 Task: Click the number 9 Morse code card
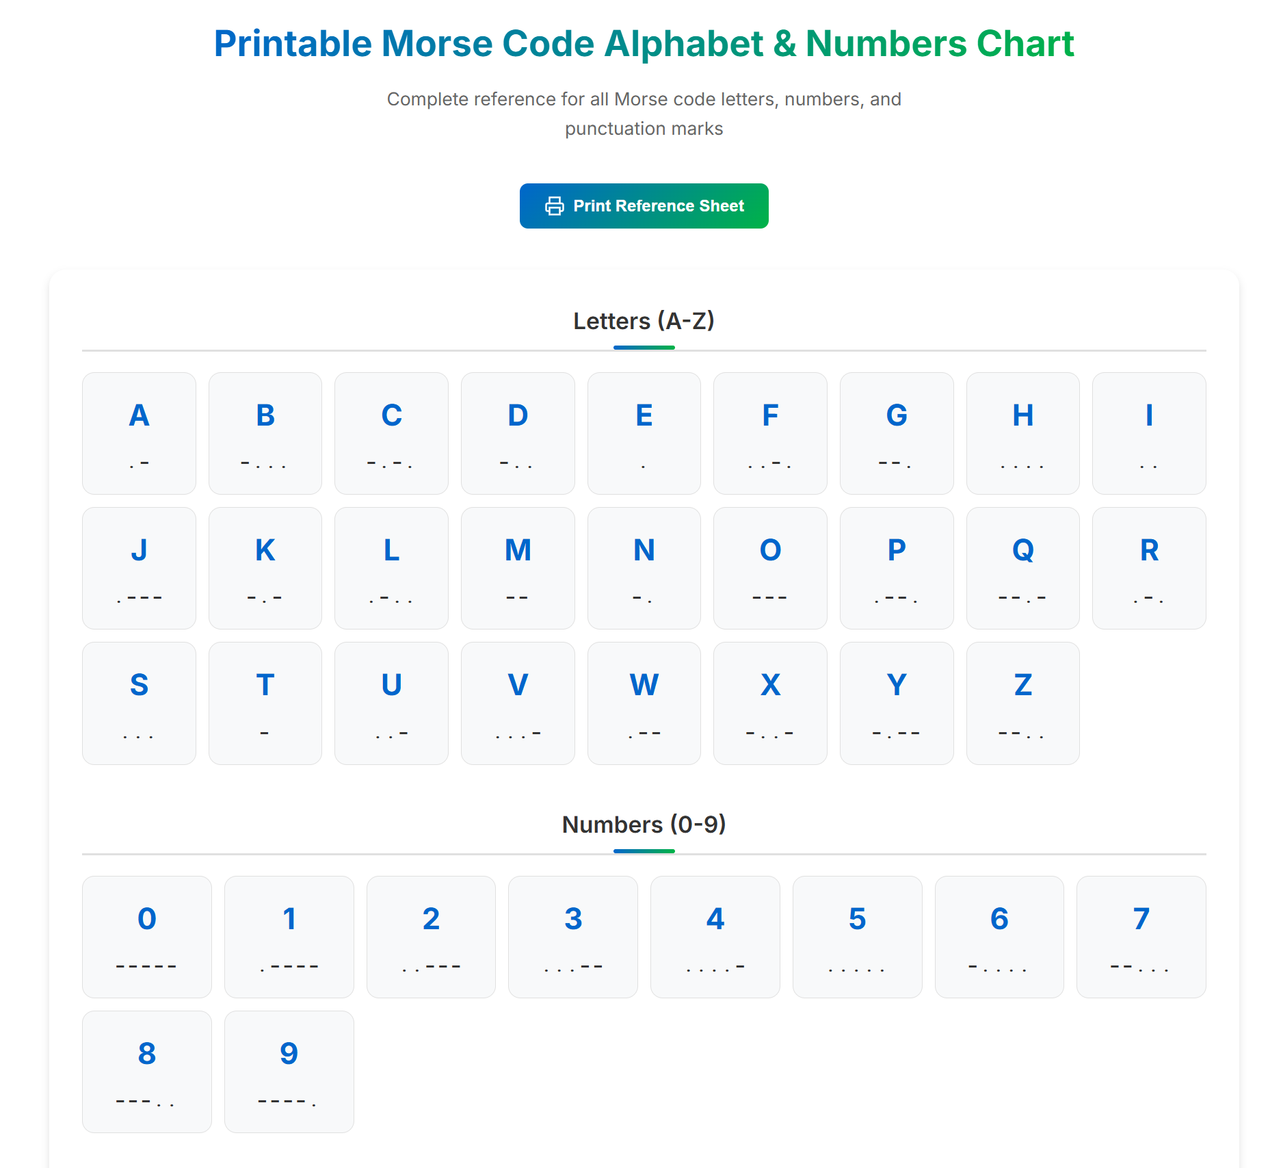pyautogui.click(x=289, y=1072)
